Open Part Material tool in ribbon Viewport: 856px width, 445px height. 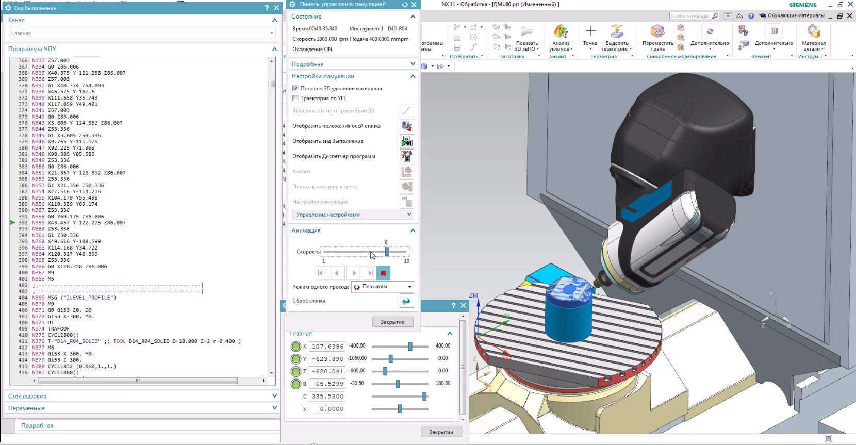click(x=813, y=32)
